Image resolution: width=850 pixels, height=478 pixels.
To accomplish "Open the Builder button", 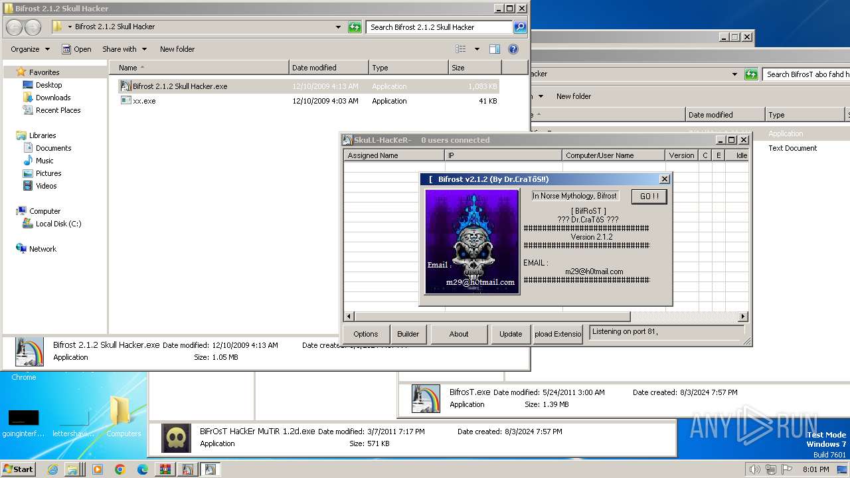I will tap(408, 334).
